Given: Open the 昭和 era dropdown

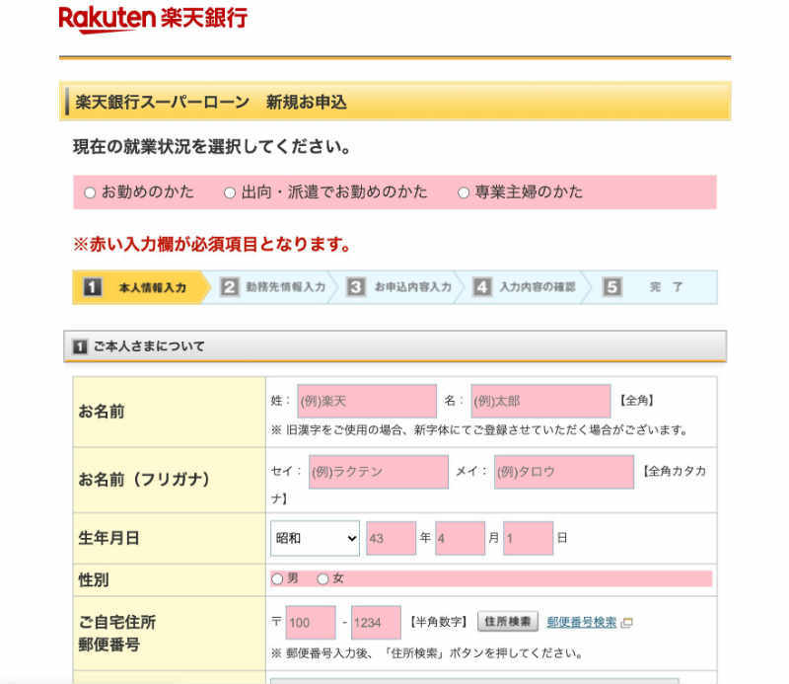Looking at the screenshot, I should (315, 538).
